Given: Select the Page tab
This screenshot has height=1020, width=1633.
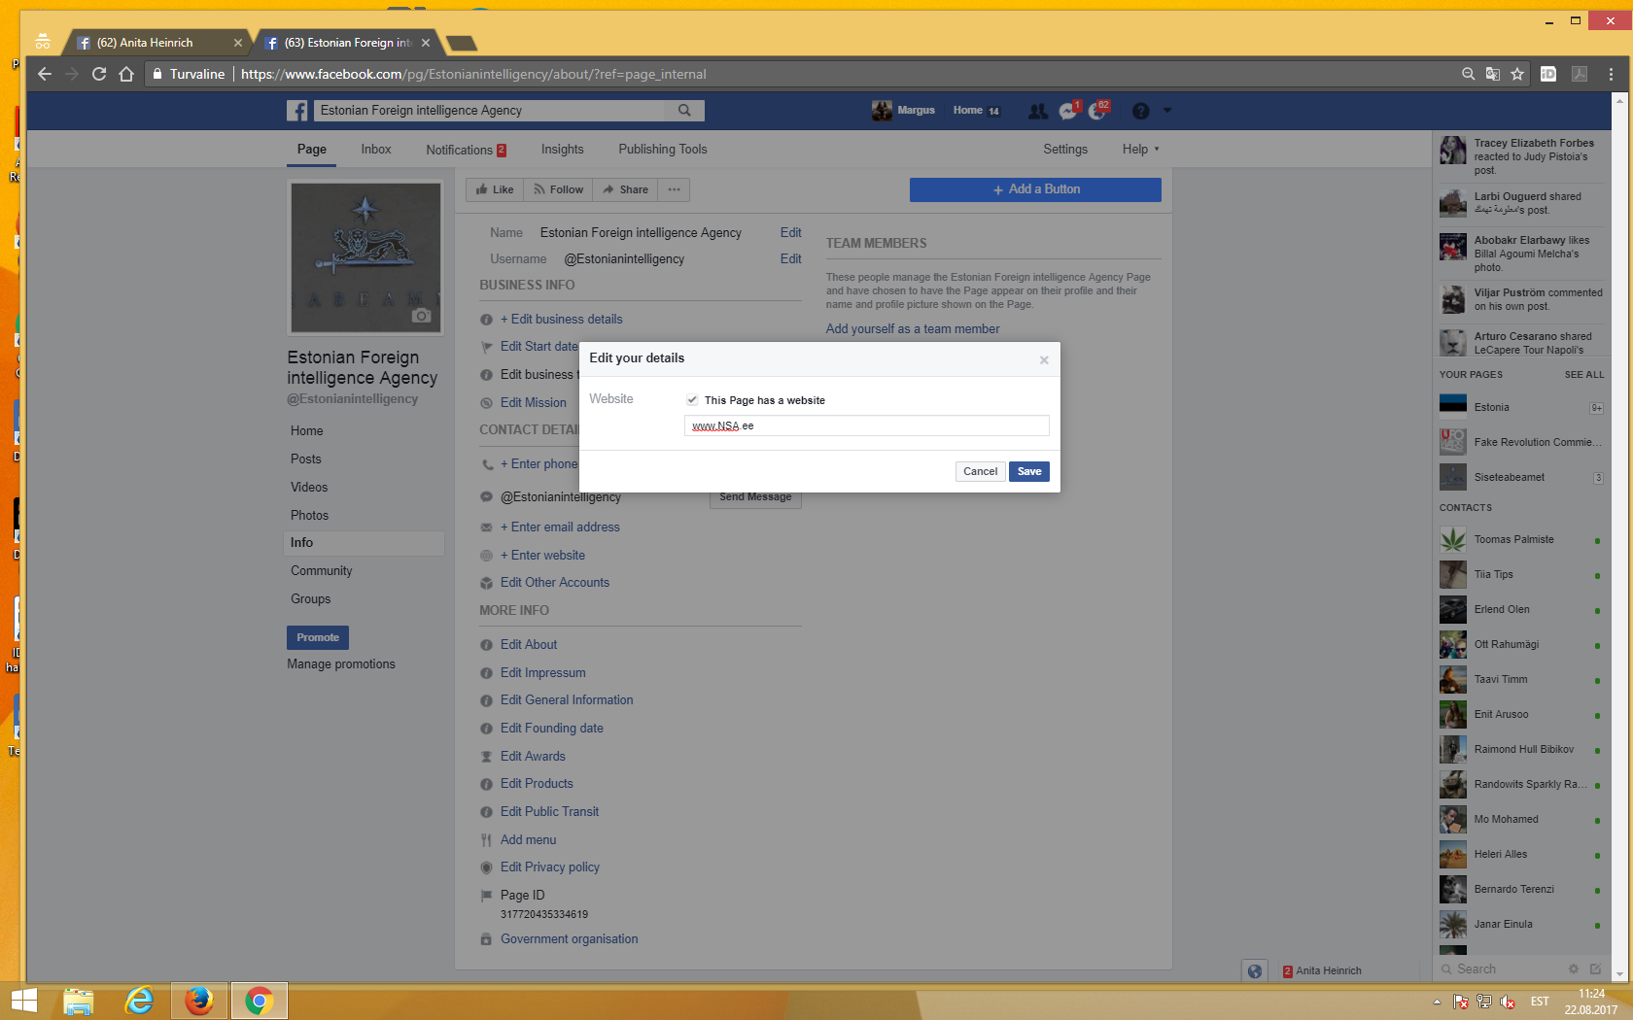Looking at the screenshot, I should pyautogui.click(x=312, y=149).
